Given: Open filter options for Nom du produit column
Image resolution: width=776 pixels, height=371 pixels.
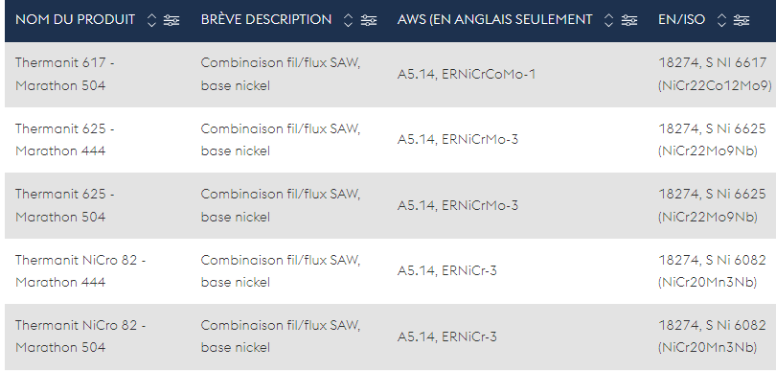Looking at the screenshot, I should coord(171,20).
